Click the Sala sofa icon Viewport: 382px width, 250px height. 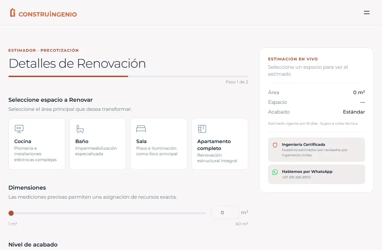pyautogui.click(x=141, y=129)
